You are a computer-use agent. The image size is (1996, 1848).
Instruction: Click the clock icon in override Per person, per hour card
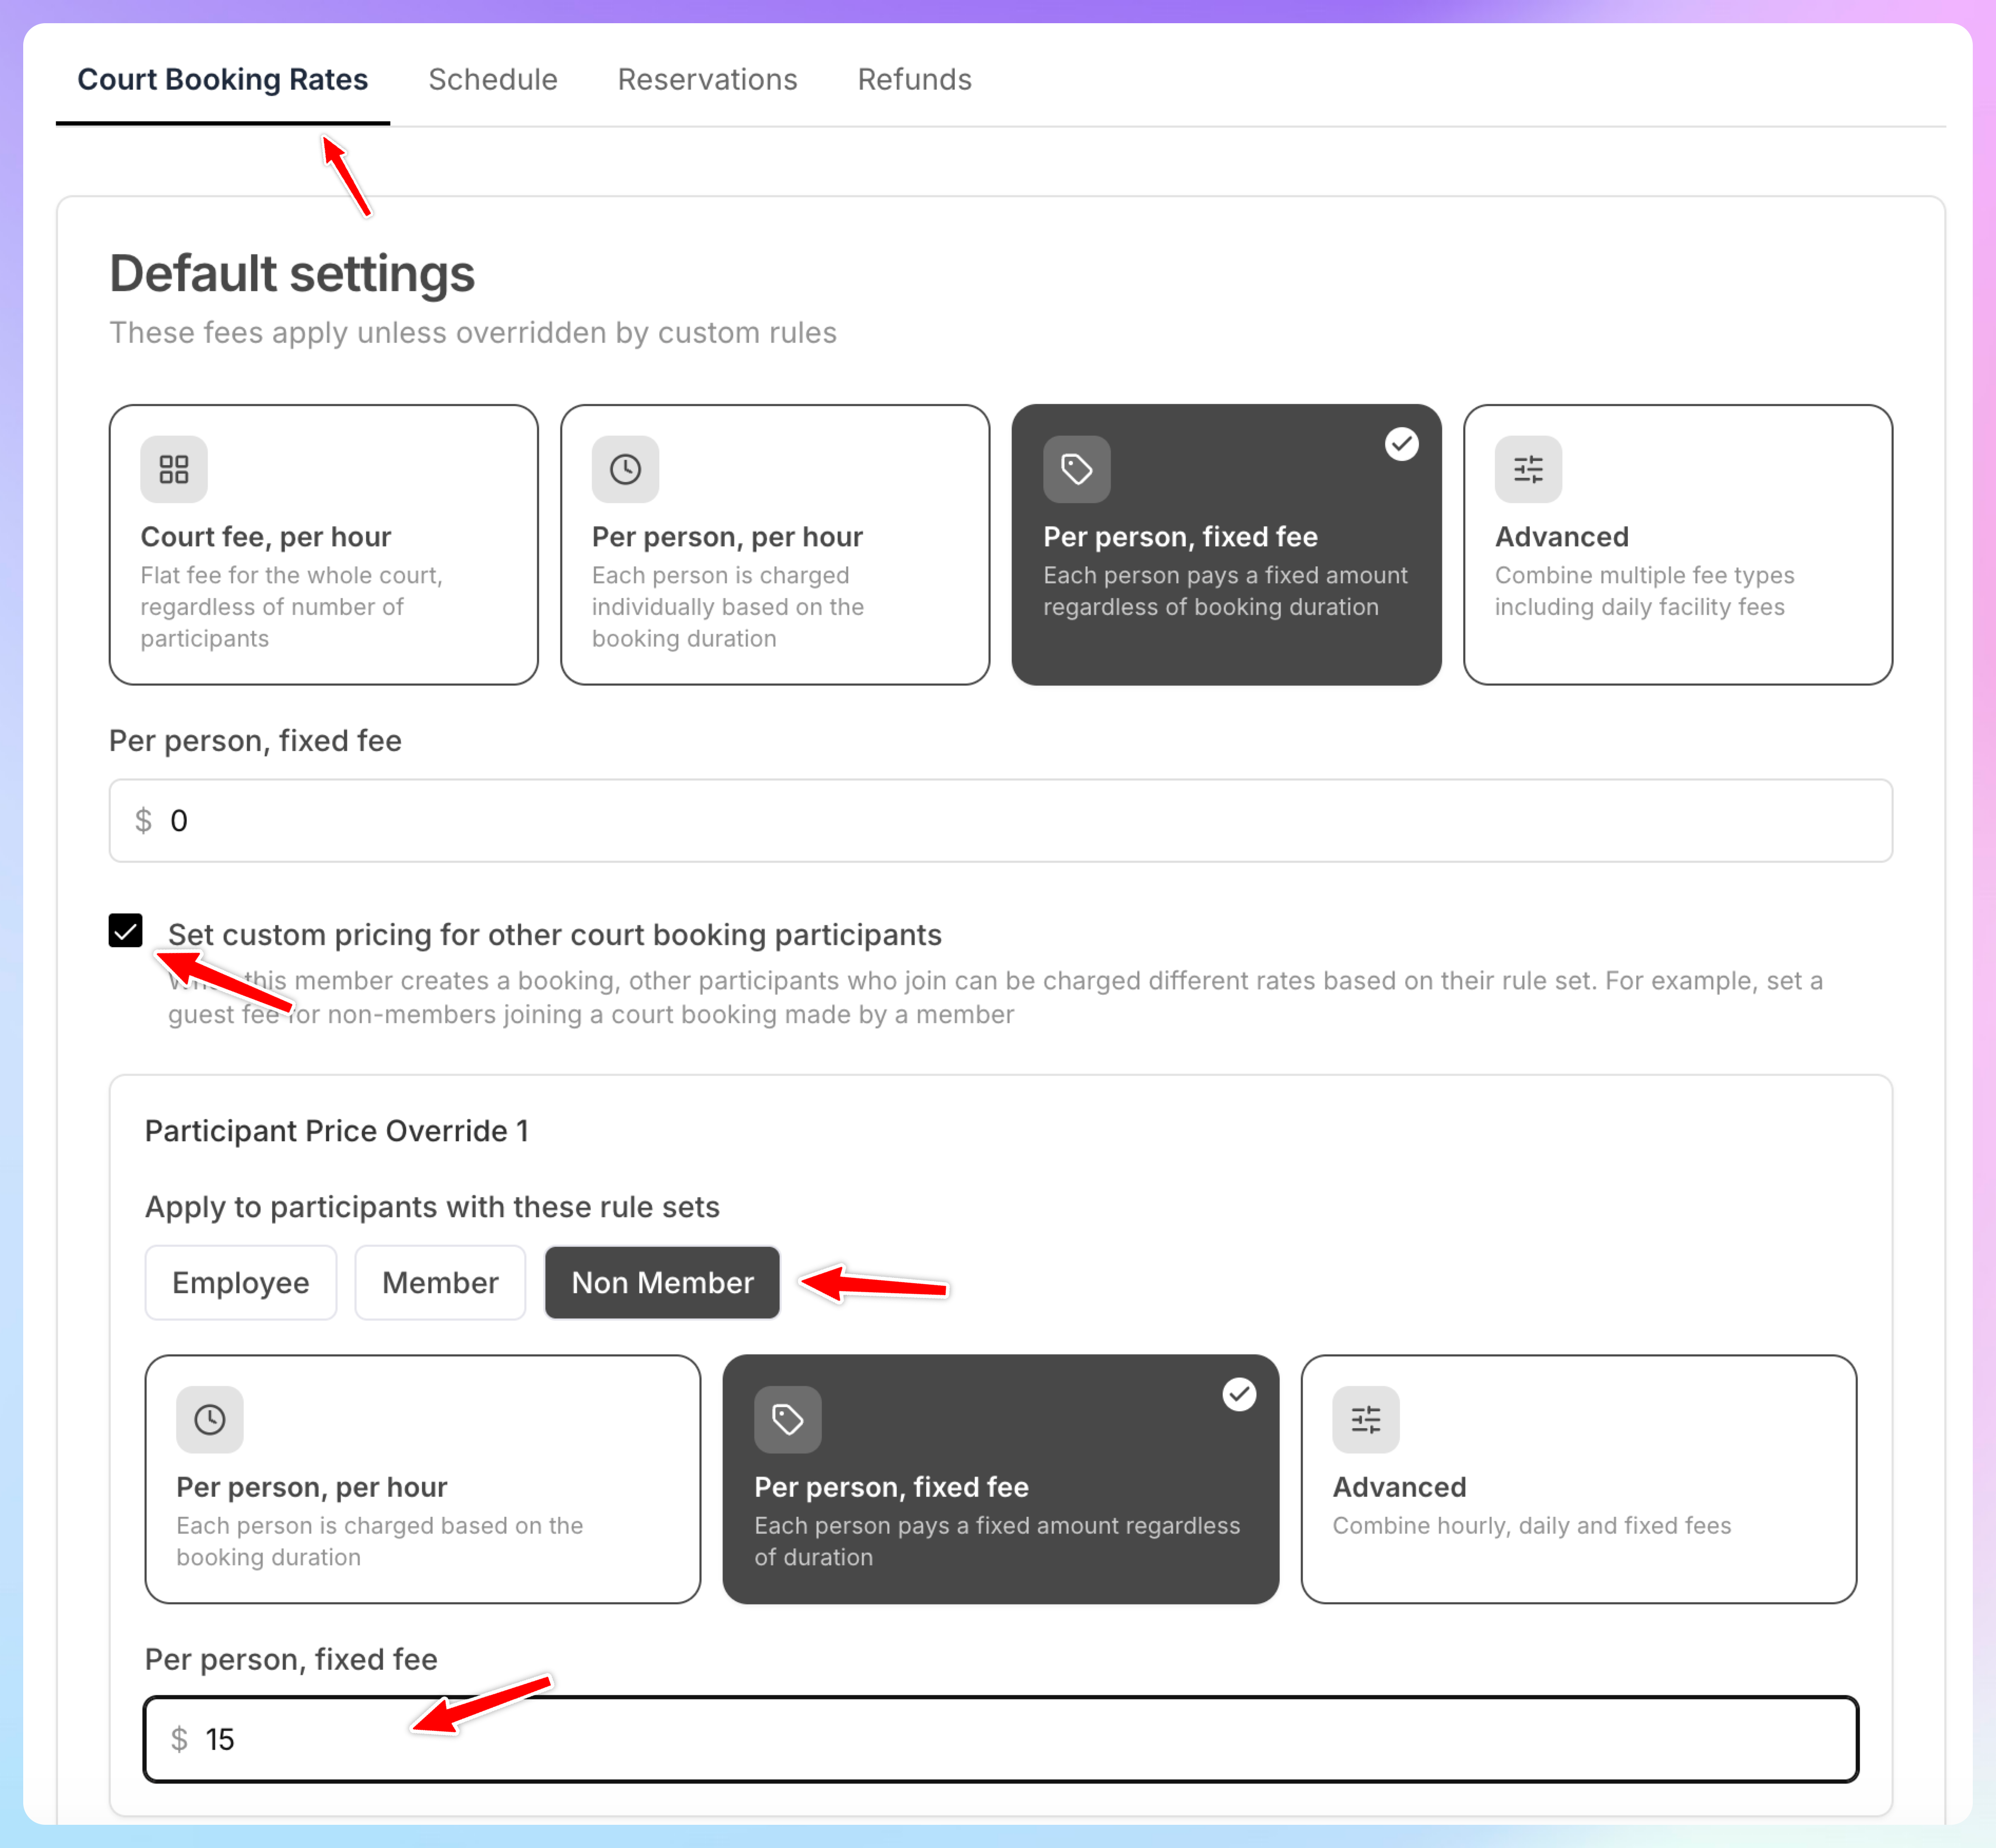(210, 1419)
